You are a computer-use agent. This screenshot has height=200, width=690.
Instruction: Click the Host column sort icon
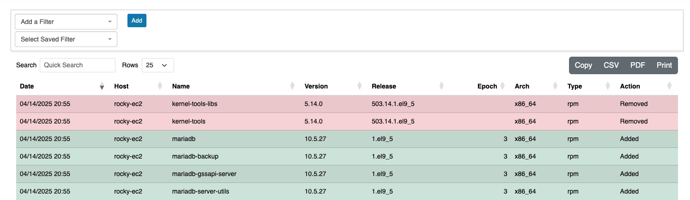tap(160, 86)
